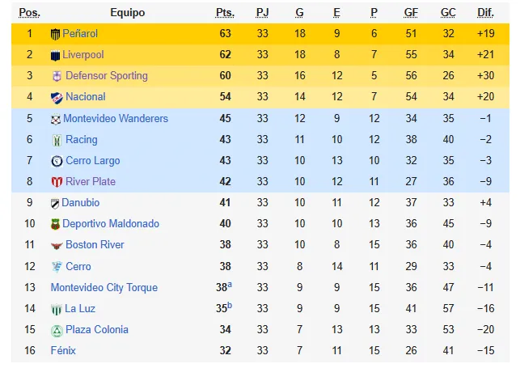Click the Nacional shield icon

57,98
